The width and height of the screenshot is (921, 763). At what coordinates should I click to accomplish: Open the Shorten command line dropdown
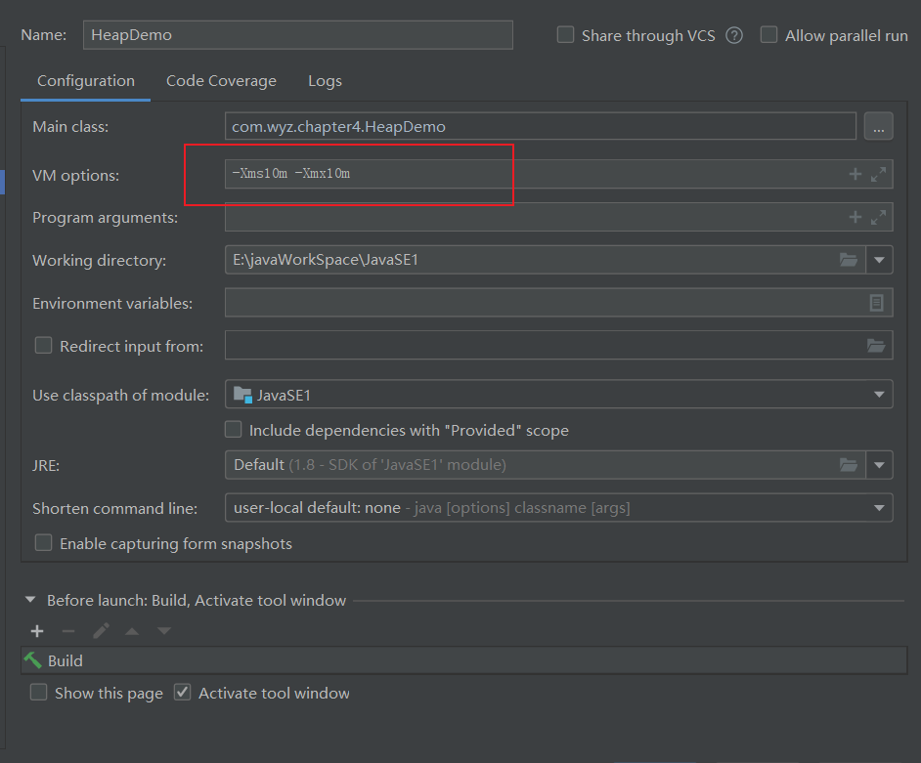click(x=879, y=508)
